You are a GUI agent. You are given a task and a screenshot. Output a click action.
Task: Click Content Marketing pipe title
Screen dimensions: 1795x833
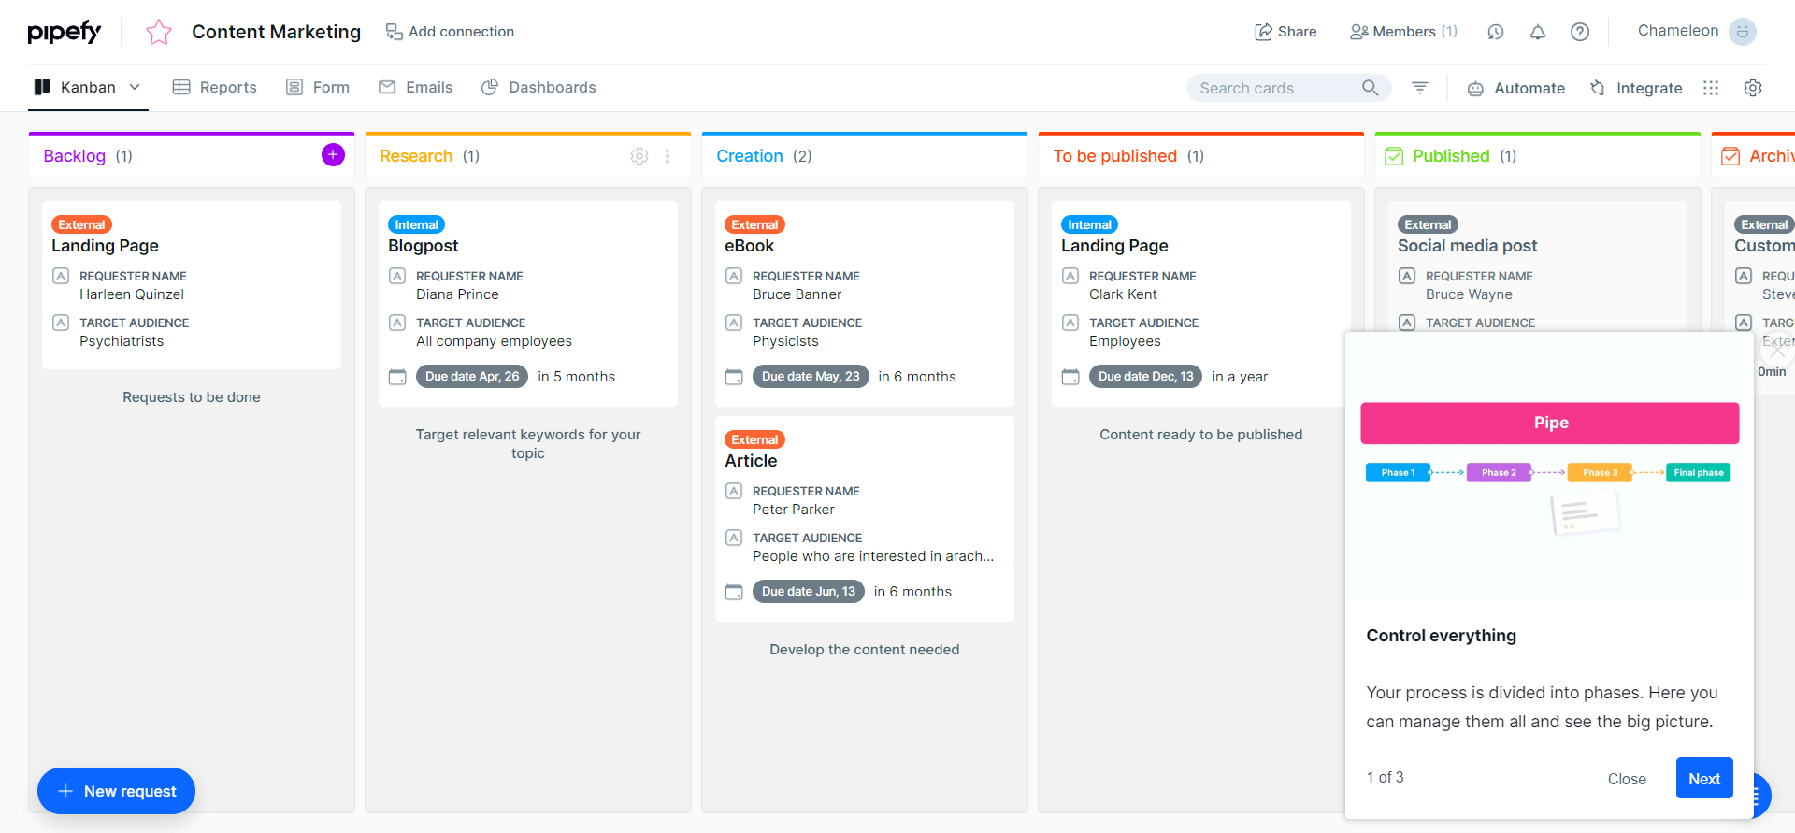click(276, 32)
